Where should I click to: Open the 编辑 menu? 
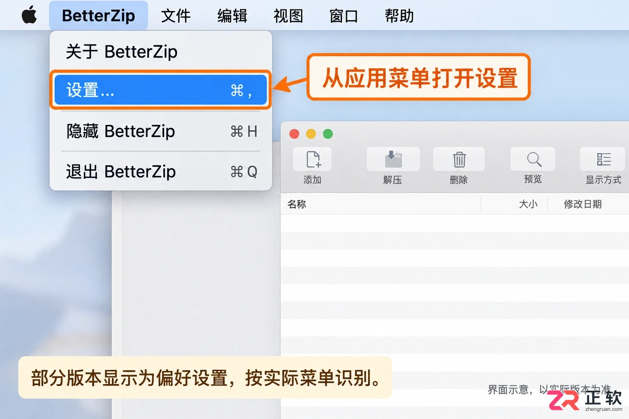tap(232, 16)
